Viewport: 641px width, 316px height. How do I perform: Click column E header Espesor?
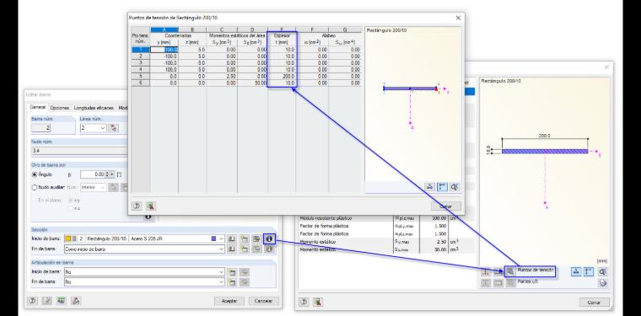282,36
